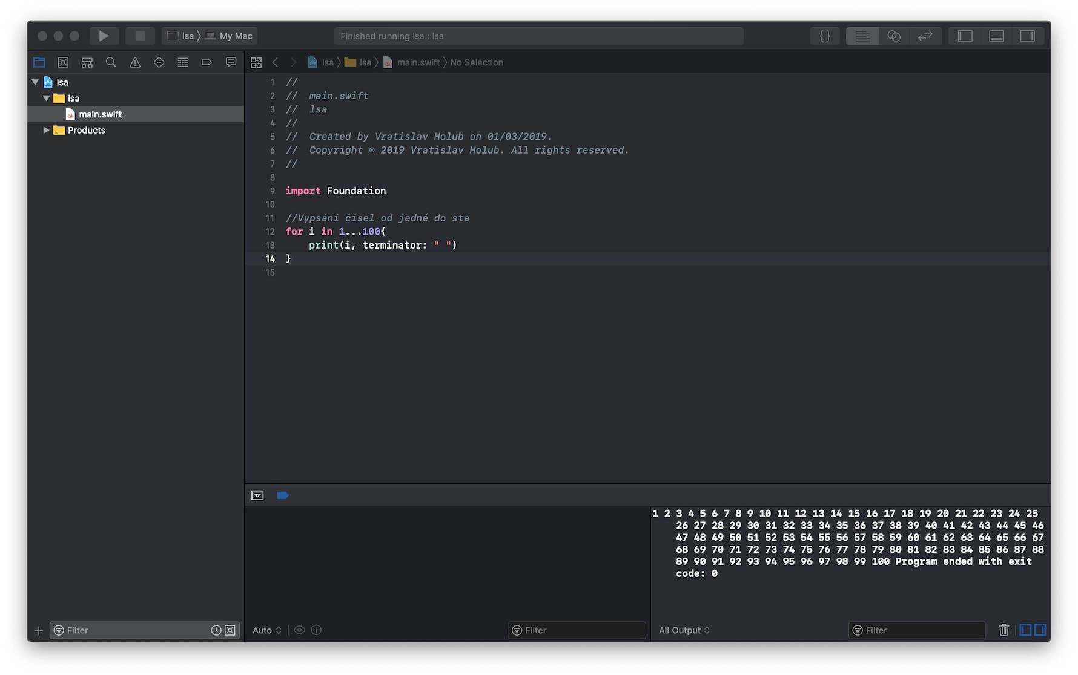Screen dimensions: 1078x675
Task: Open the Issue navigator
Action: pyautogui.click(x=135, y=62)
